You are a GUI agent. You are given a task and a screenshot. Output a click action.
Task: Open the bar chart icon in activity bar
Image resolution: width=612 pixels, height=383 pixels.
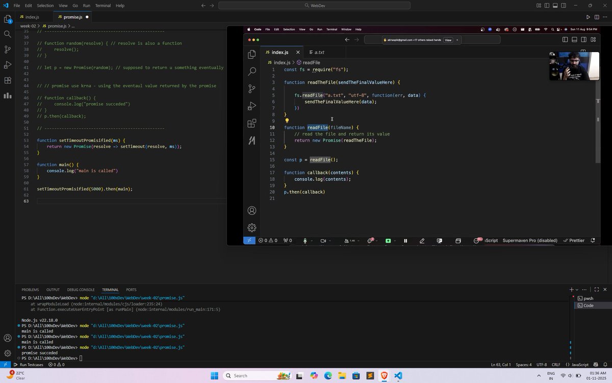[x=8, y=95]
